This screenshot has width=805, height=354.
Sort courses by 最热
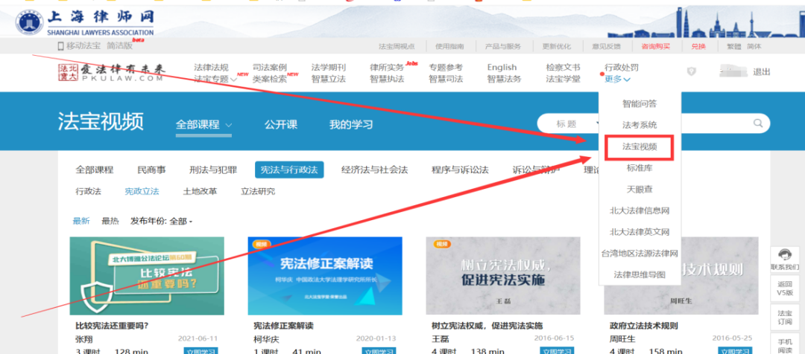tap(110, 221)
